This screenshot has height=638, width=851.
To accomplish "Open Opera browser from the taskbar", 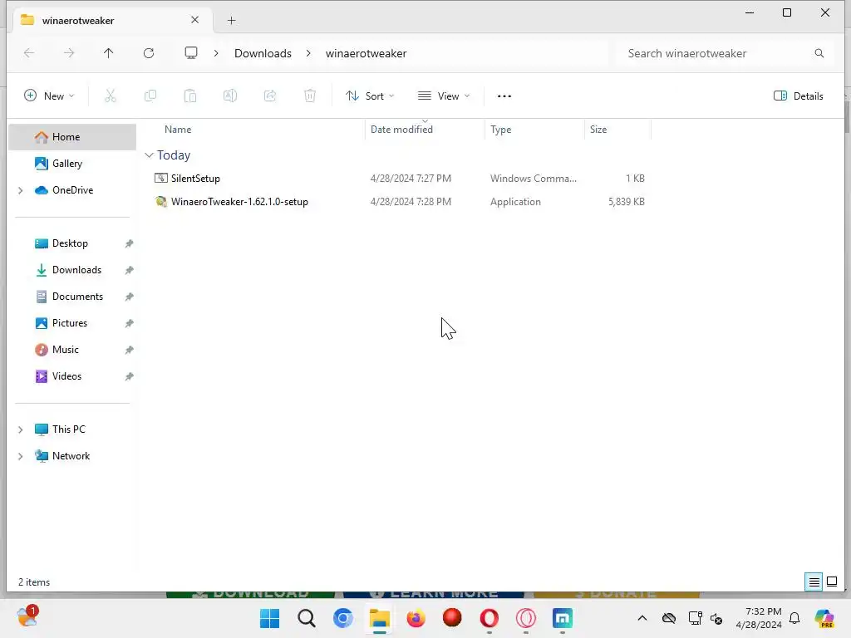I will click(x=489, y=618).
